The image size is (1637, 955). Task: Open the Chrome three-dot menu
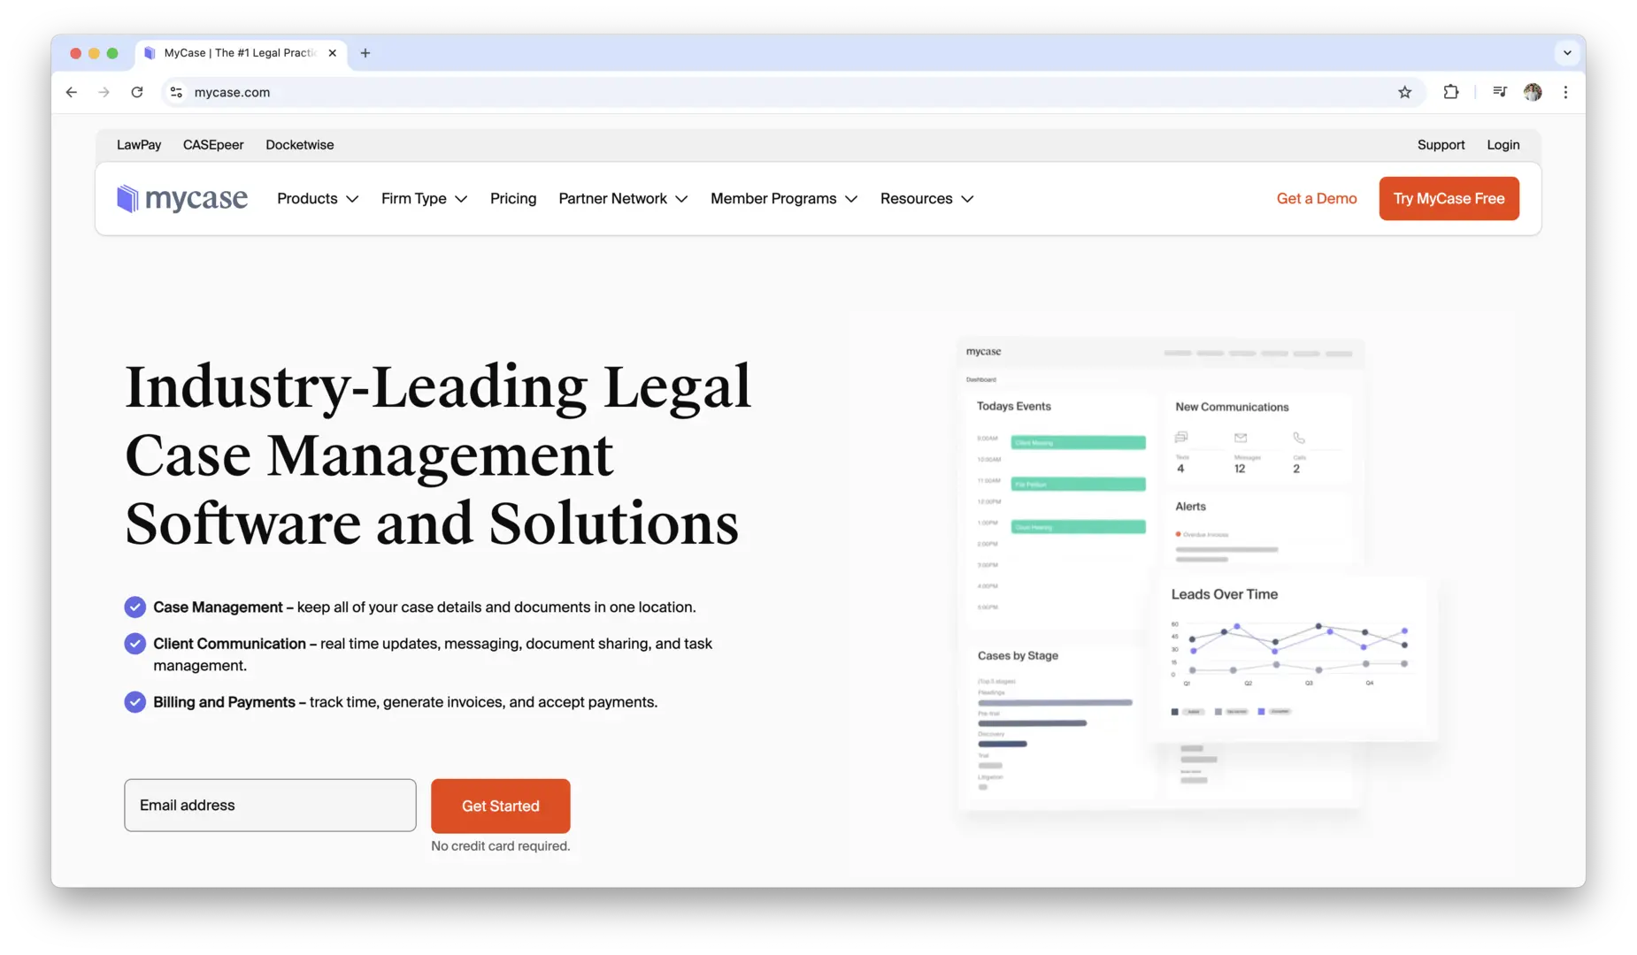pyautogui.click(x=1565, y=92)
